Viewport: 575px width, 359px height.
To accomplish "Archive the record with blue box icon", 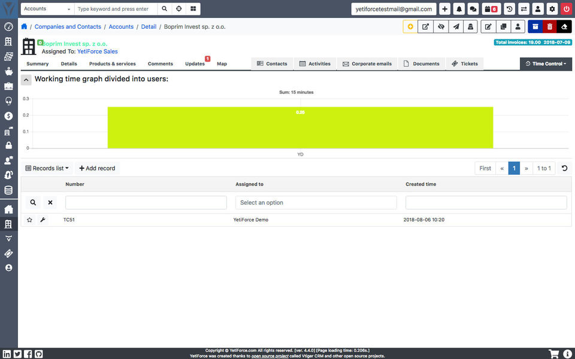I will coord(535,27).
